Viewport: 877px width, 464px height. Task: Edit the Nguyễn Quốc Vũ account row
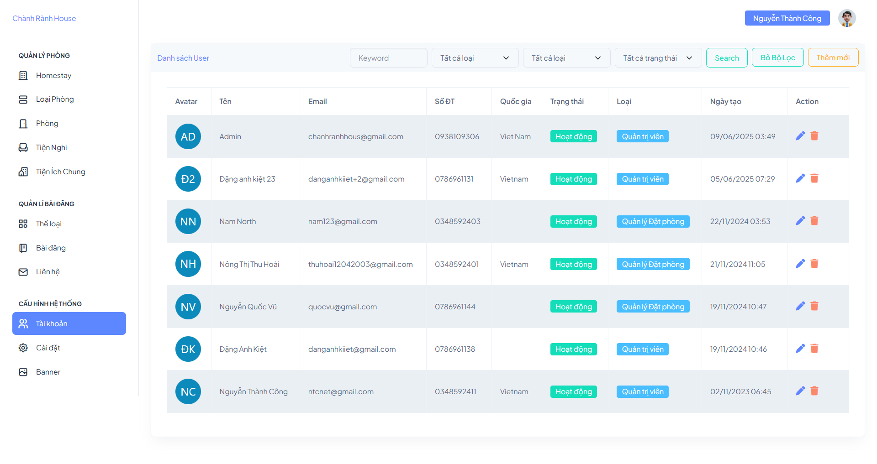(x=800, y=306)
